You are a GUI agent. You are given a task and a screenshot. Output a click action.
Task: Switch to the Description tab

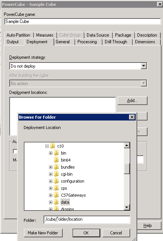pyautogui.click(x=147, y=35)
